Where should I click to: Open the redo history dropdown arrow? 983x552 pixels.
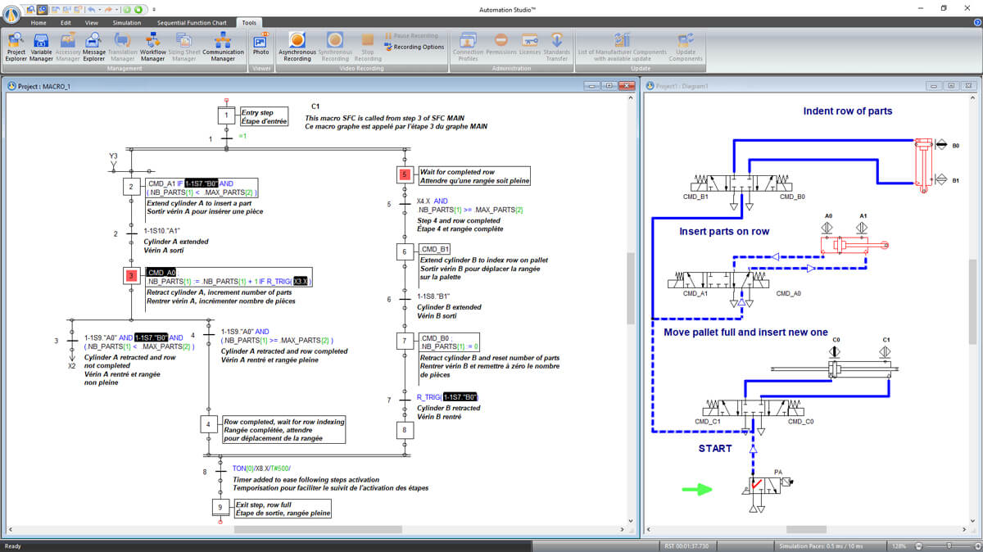click(119, 9)
